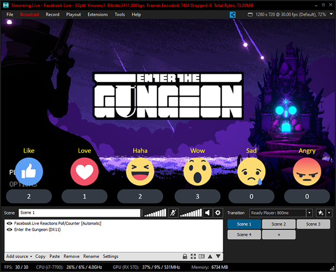Click the Like counter showing 2

pyautogui.click(x=29, y=196)
